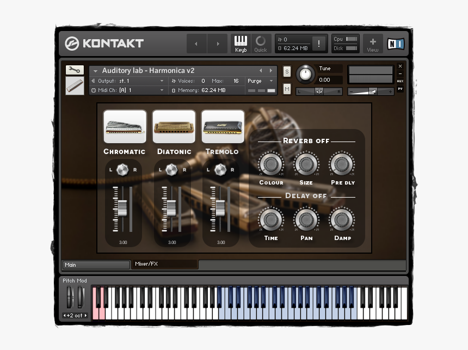Screen dimensions: 468x350
Task: Click the delay Damp knob
Action: 342,219
